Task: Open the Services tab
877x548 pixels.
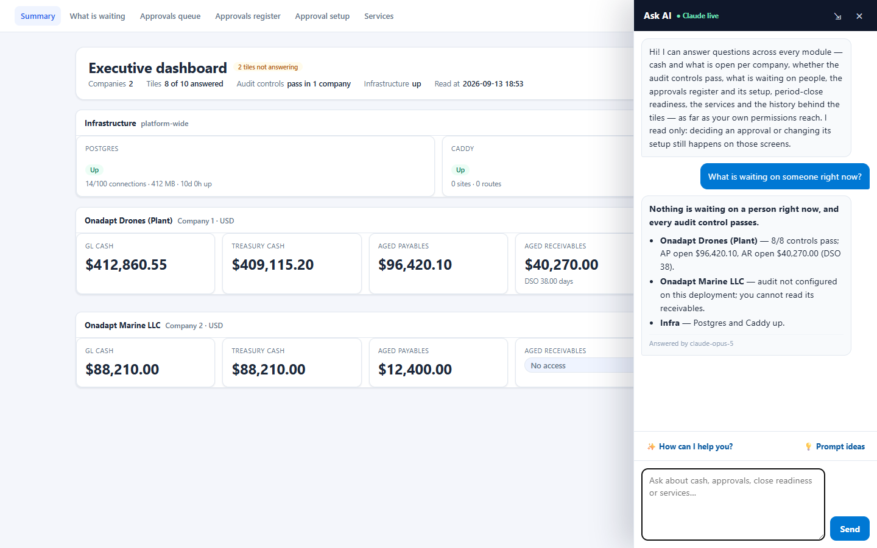Action: coord(379,16)
